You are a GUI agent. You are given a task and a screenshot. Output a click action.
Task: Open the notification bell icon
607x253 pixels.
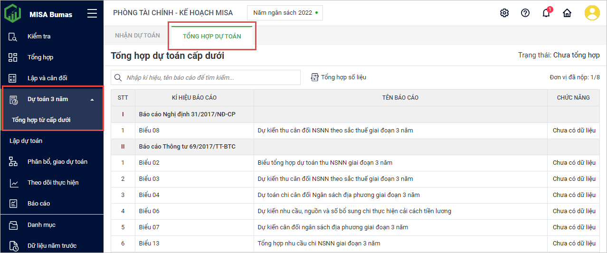click(546, 13)
